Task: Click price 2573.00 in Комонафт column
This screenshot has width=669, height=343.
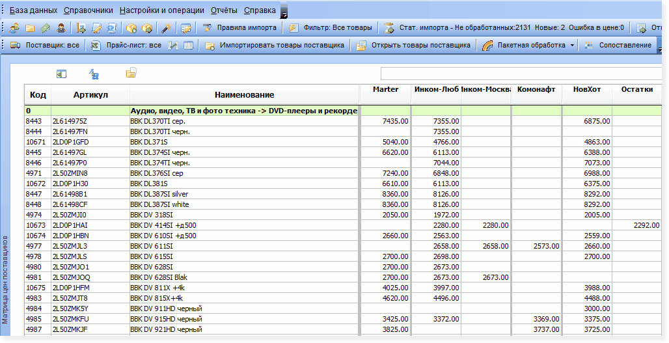Action: pyautogui.click(x=536, y=246)
